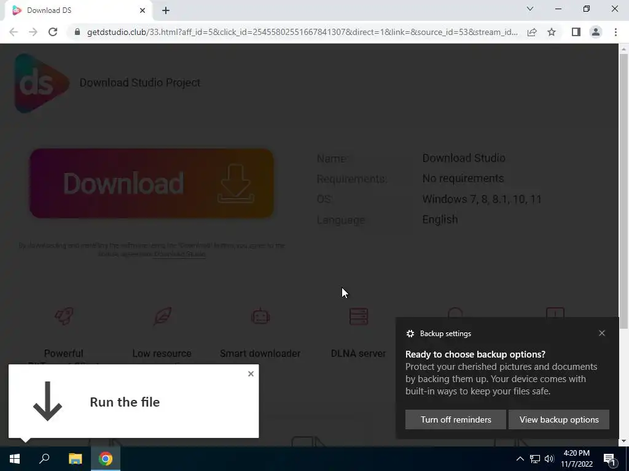Click the Backup settings gear icon

click(410, 334)
